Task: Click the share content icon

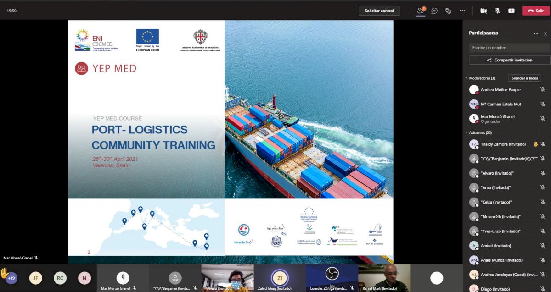Action: coord(512,11)
